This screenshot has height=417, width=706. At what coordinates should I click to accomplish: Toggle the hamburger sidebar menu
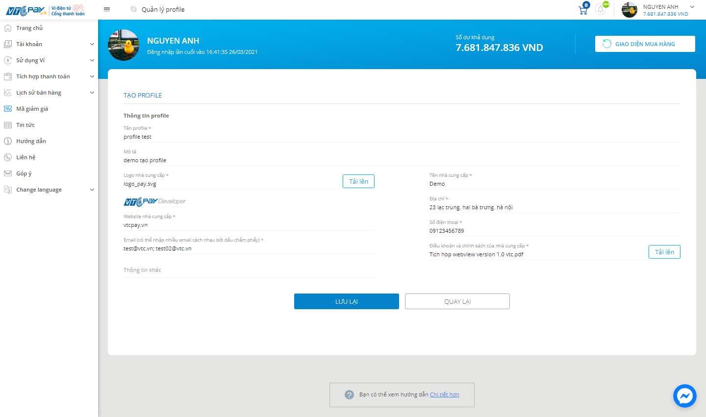coord(107,9)
